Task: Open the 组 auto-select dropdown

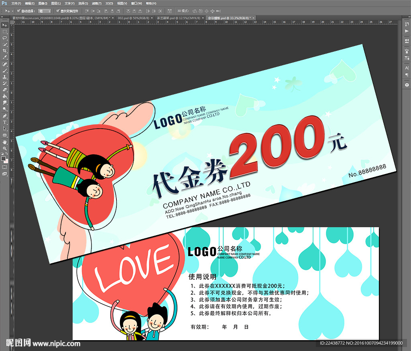Action: [44, 11]
